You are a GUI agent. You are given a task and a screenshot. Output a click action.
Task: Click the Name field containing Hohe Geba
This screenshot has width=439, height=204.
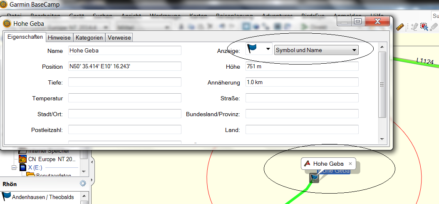124,50
